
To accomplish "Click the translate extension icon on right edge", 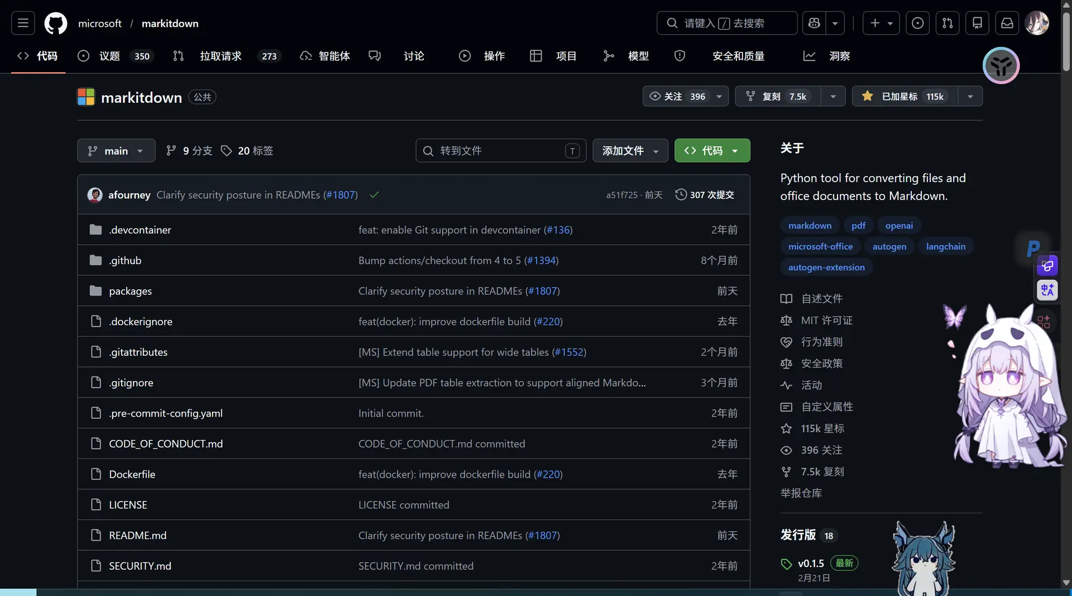I will (x=1047, y=290).
